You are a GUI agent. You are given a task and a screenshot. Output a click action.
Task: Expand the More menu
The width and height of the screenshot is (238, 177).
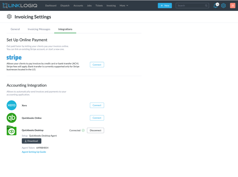(124, 6)
